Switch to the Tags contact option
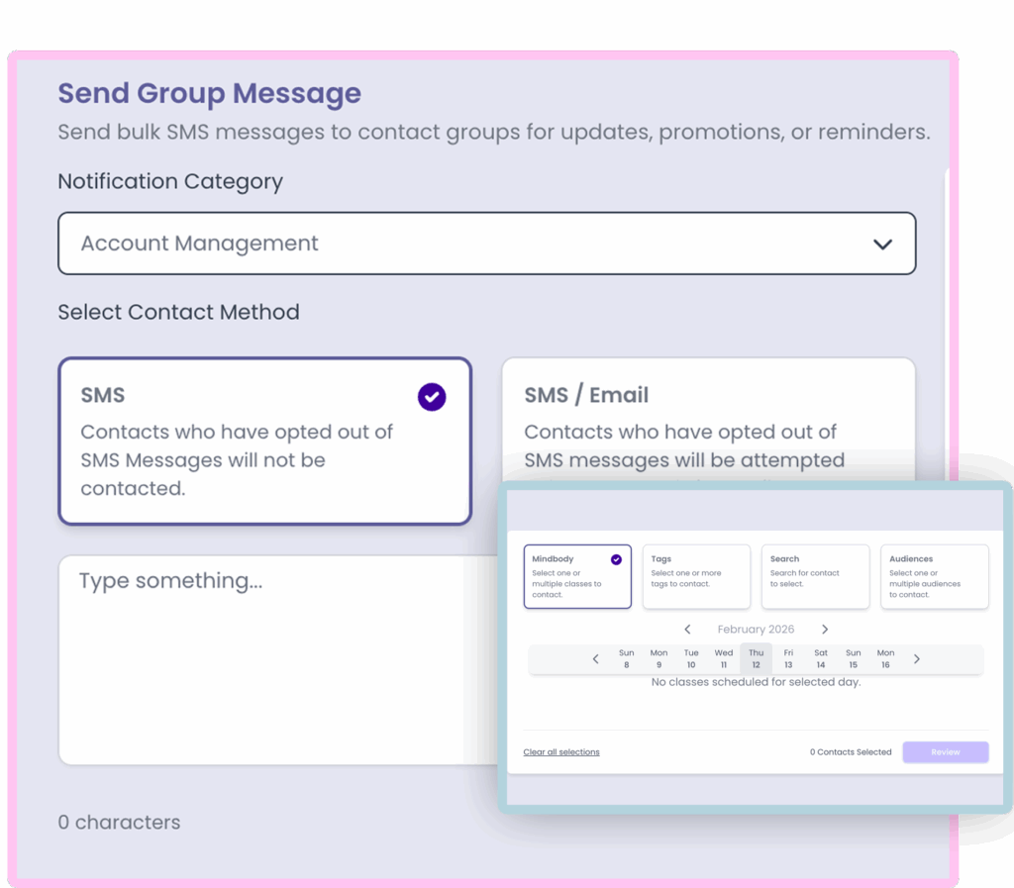The image size is (1014, 888). pos(695,576)
